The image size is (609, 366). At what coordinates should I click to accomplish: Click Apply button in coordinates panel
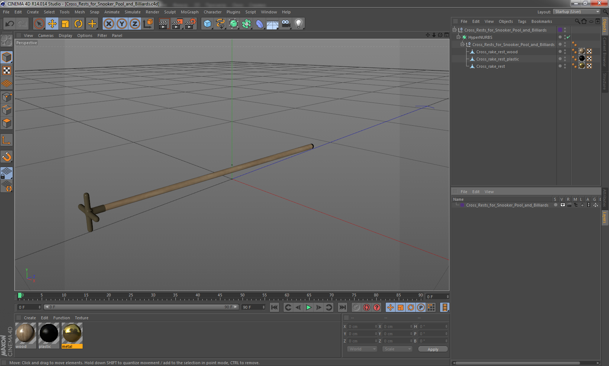click(x=433, y=349)
